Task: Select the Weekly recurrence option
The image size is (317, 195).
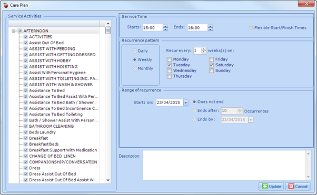Action: [134, 59]
